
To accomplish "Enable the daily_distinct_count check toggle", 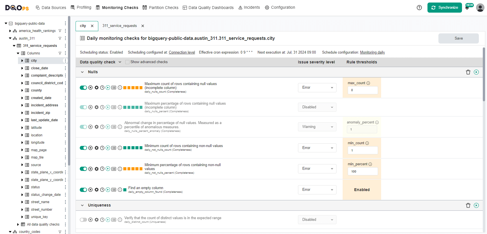I will [x=83, y=220].
